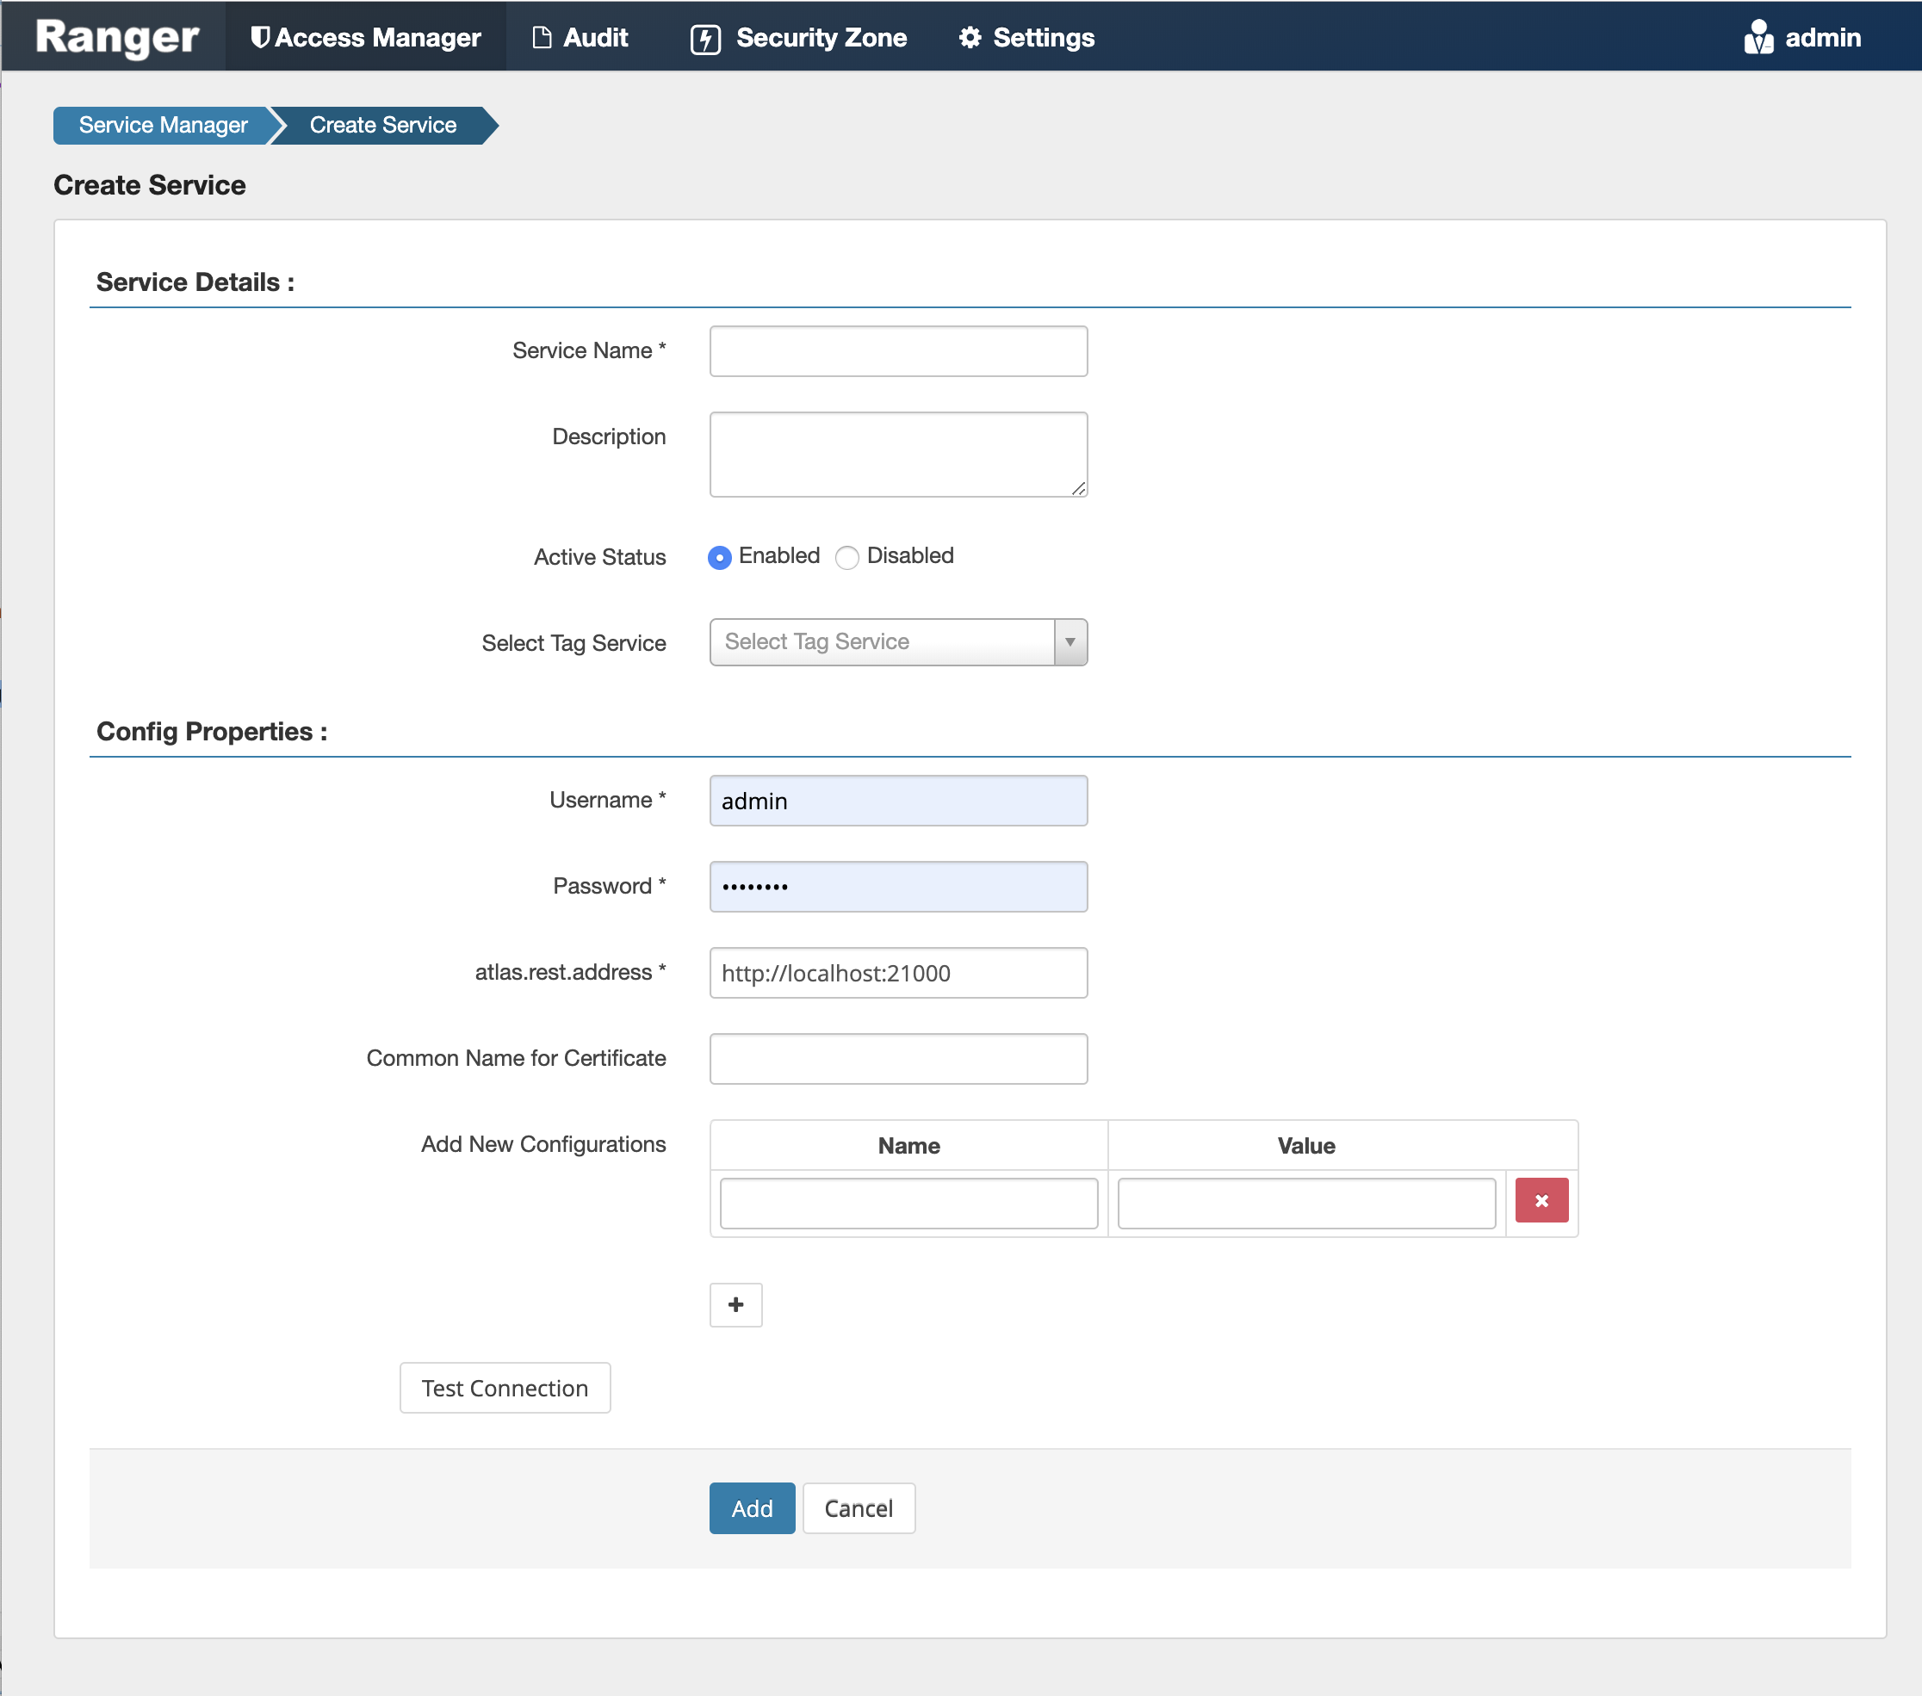Switch Active Status to Disabled
The image size is (1922, 1696).
tap(846, 558)
